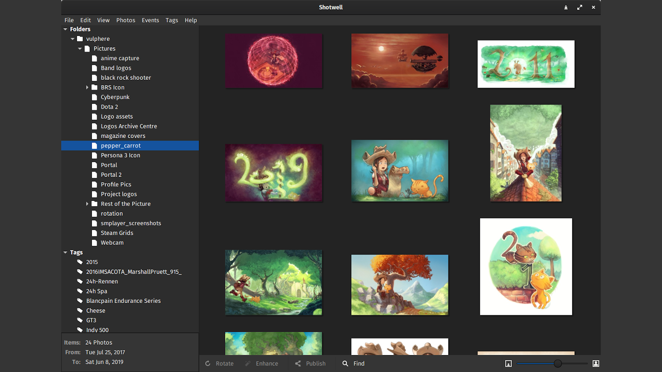Click the tag icon beside Blancpain Endurance Series

tap(80, 301)
